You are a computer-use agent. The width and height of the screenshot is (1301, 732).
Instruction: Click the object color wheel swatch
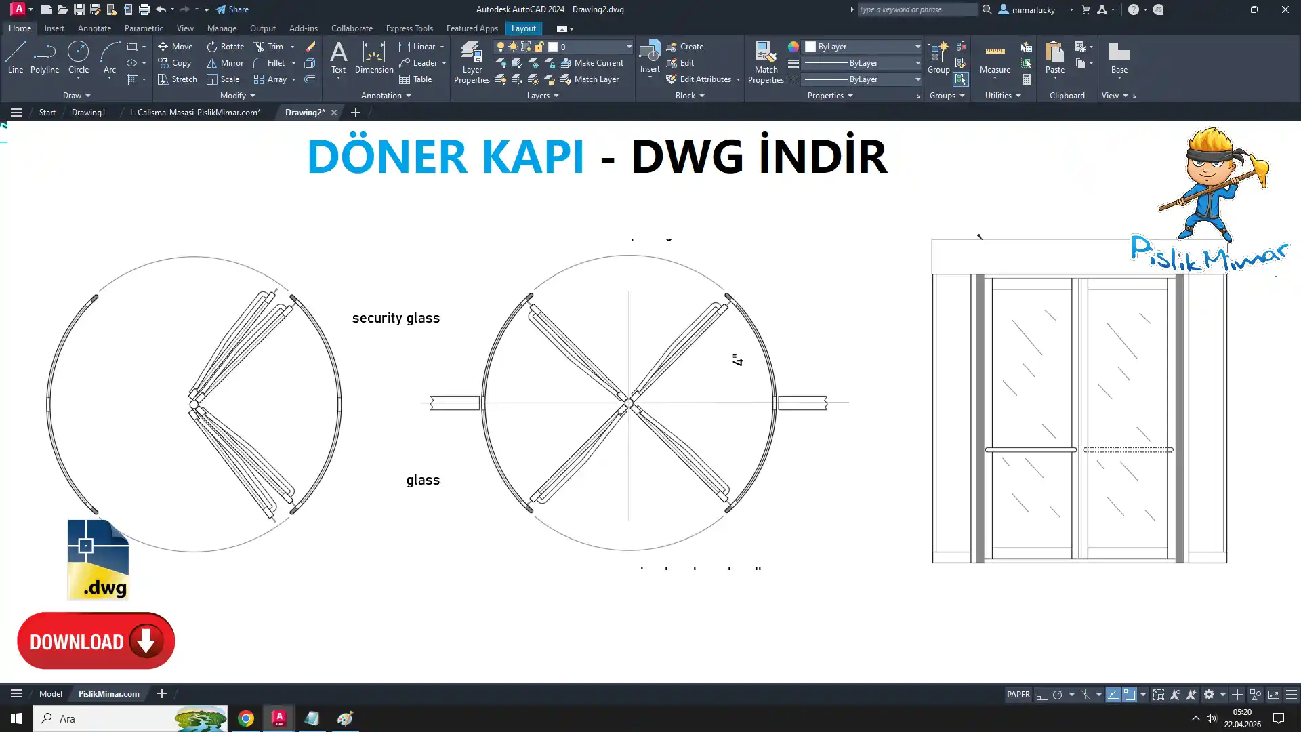click(x=793, y=47)
